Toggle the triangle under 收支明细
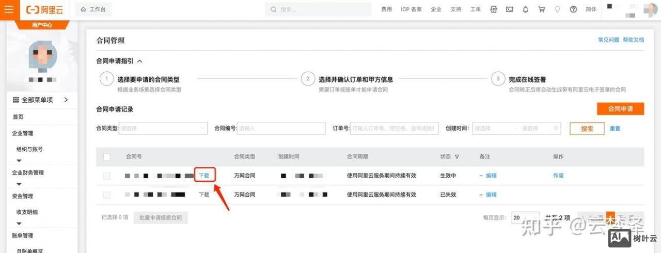 pos(19,224)
